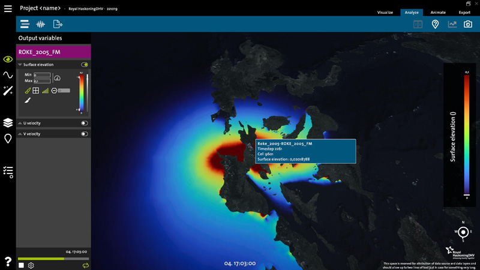Image resolution: width=480 pixels, height=270 pixels.
Task: Open the main hamburger menu
Action: coord(8,8)
